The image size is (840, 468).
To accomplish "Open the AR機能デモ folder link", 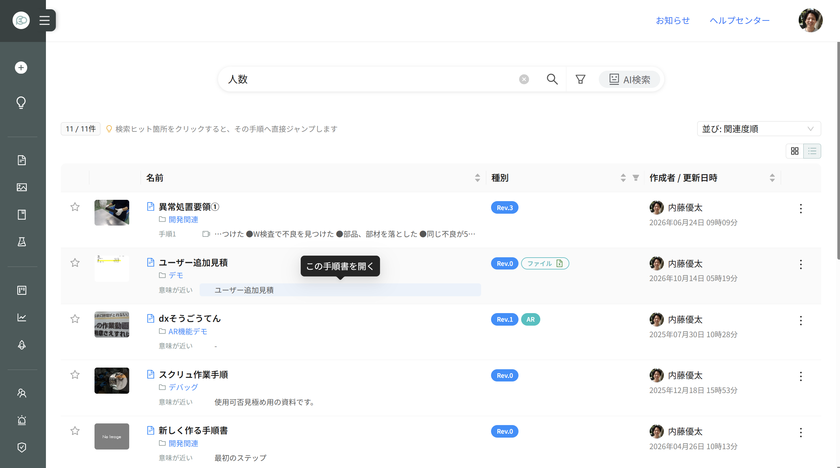I will coord(188,332).
